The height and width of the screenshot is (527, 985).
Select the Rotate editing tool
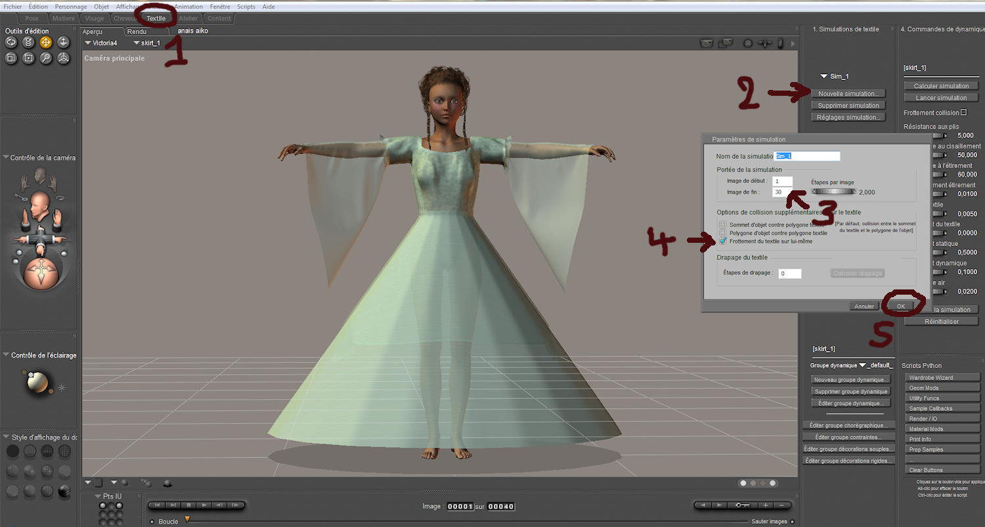pos(11,42)
